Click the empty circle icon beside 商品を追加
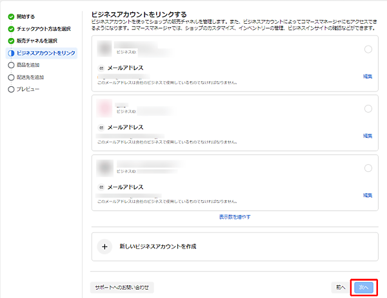The image size is (387, 298). [11, 65]
